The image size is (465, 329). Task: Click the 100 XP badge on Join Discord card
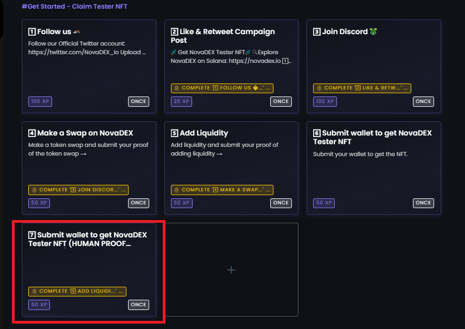pos(324,101)
